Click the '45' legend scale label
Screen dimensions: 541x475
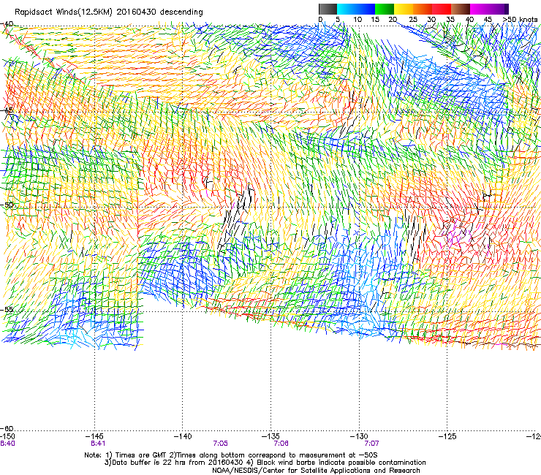(x=488, y=20)
